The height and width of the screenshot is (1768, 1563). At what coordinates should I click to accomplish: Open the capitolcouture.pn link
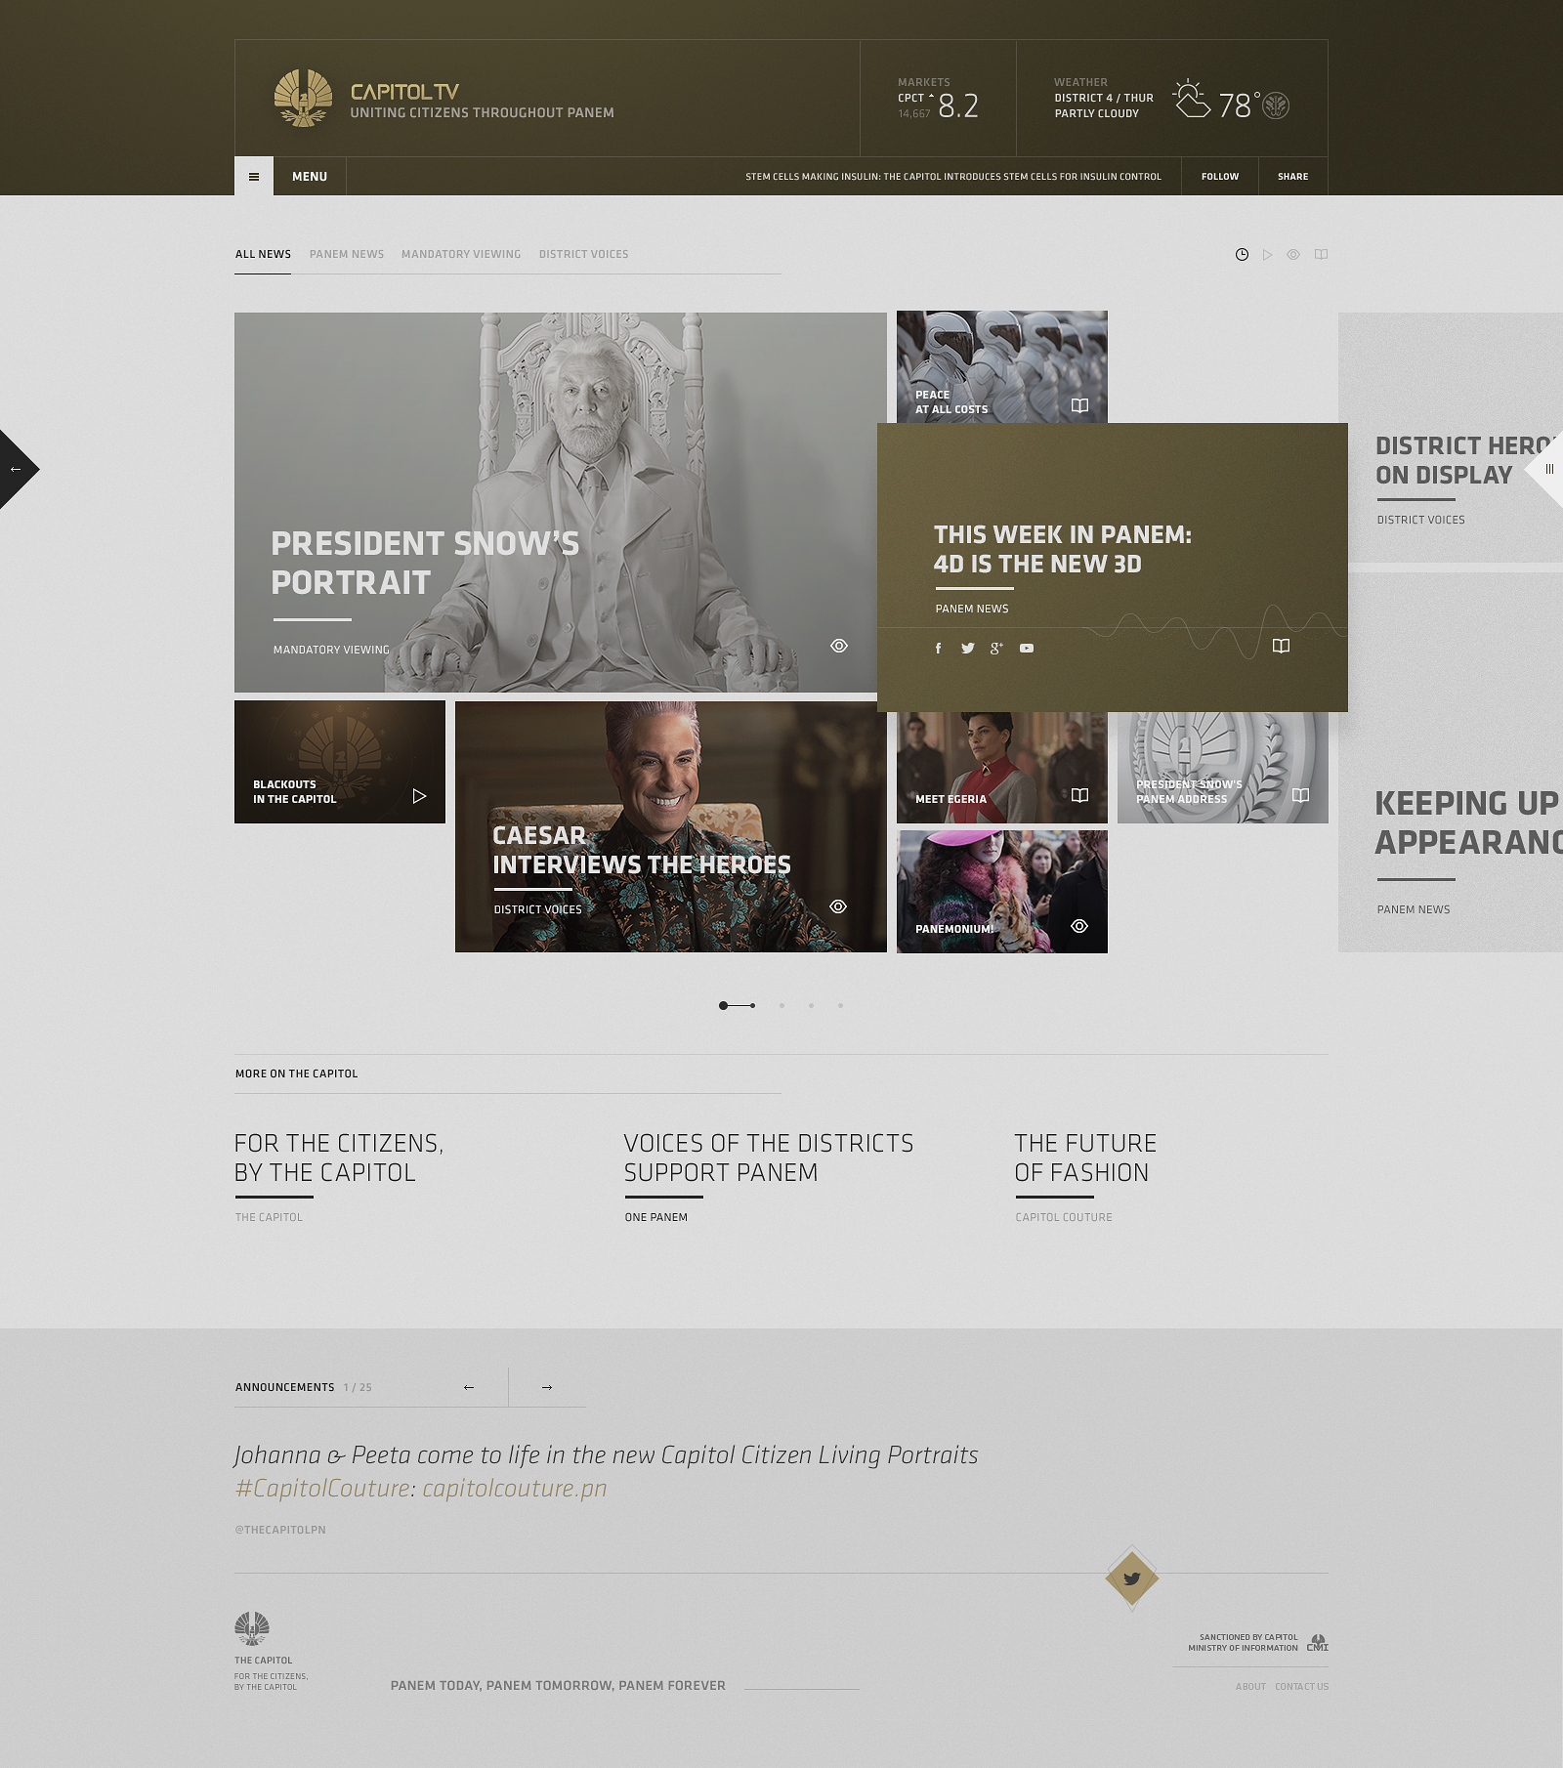click(515, 1489)
